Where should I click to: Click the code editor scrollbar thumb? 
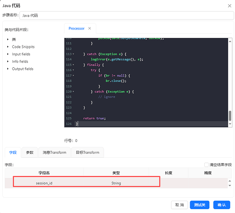point(230,115)
